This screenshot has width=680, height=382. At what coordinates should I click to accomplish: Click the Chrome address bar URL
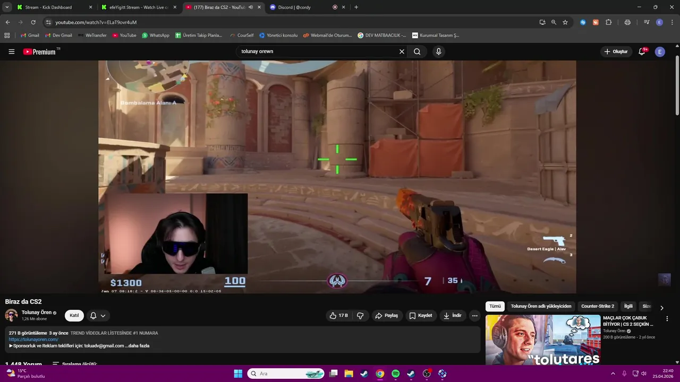[x=96, y=22]
